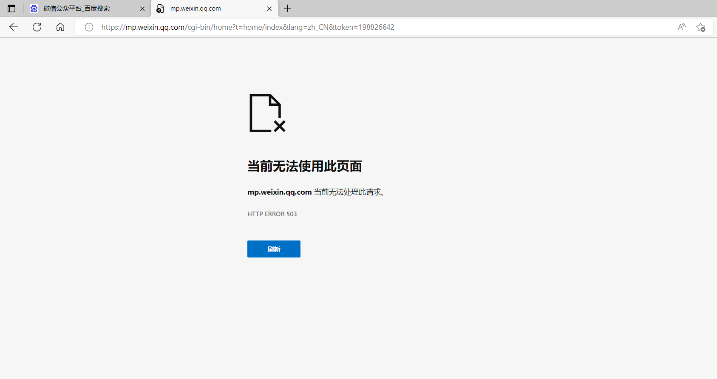View site information icon in address bar
The image size is (717, 379).
click(89, 27)
